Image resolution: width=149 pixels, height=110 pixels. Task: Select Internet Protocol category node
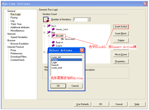[16, 47]
